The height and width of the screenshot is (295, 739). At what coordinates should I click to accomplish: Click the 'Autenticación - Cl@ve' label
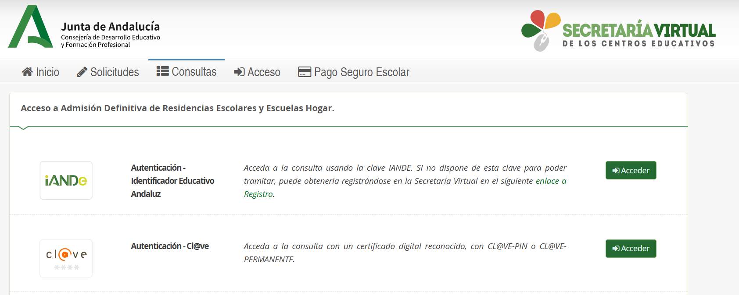(x=170, y=246)
